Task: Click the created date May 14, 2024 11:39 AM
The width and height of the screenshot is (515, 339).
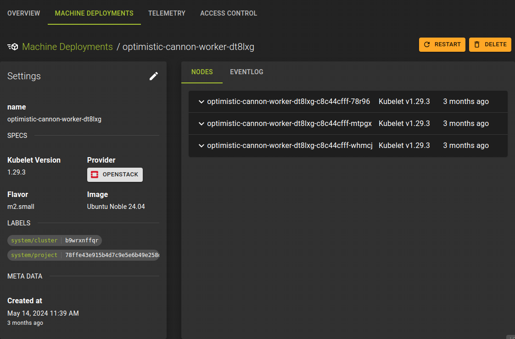Action: click(43, 313)
